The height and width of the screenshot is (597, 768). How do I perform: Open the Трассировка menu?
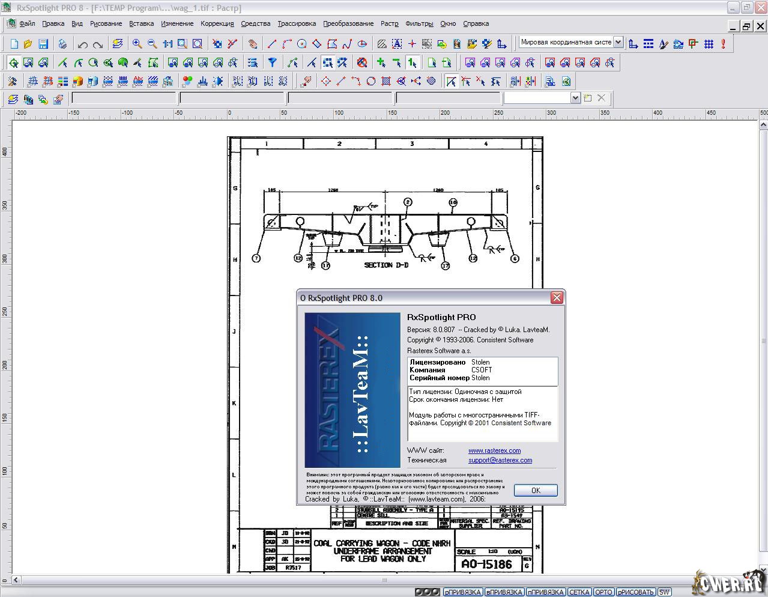pyautogui.click(x=297, y=24)
